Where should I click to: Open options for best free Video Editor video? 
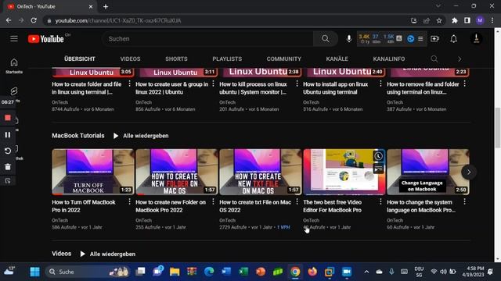coord(380,201)
